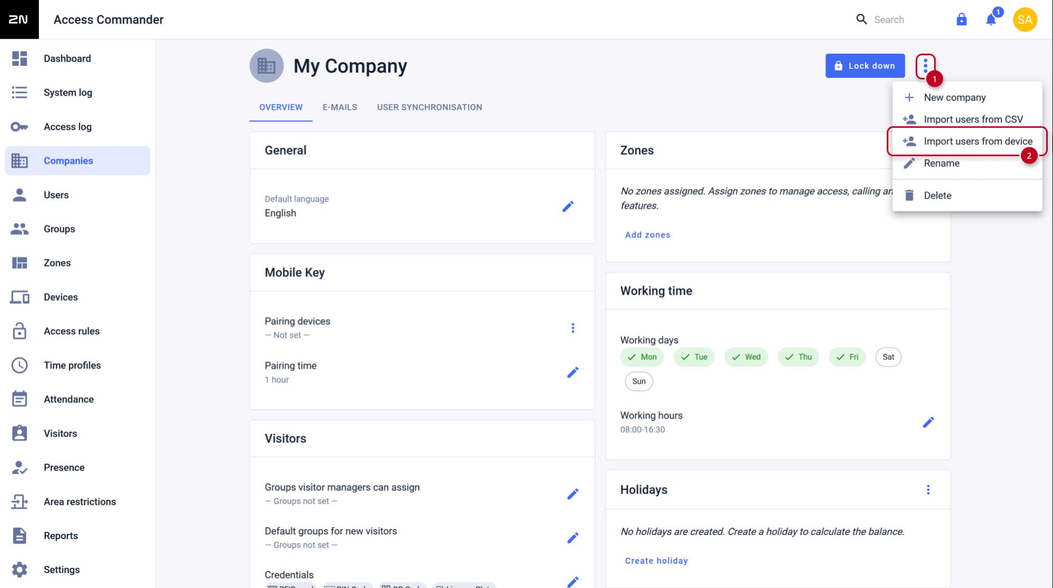1053x588 pixels.
Task: Open the Dashboard sidebar icon
Action: 19,58
